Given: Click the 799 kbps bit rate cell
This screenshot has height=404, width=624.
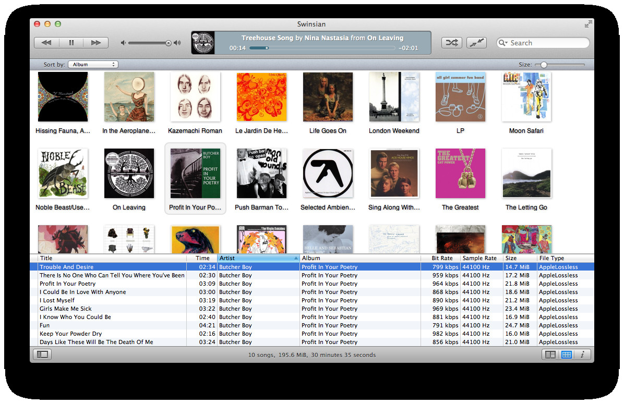Looking at the screenshot, I should click(x=446, y=267).
